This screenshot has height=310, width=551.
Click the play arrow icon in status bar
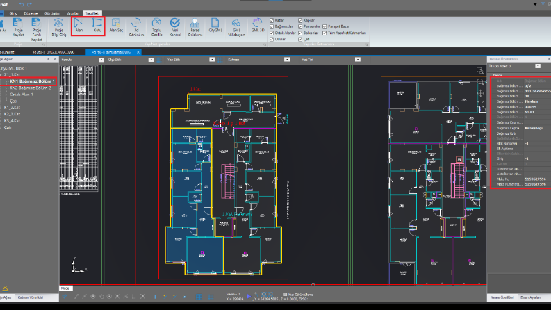pos(249,296)
